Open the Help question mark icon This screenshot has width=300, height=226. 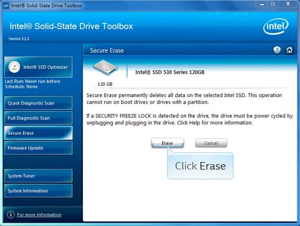(277, 50)
